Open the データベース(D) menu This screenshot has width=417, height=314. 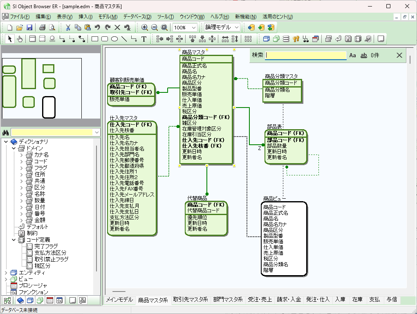(137, 17)
